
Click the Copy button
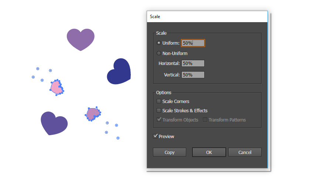(170, 153)
